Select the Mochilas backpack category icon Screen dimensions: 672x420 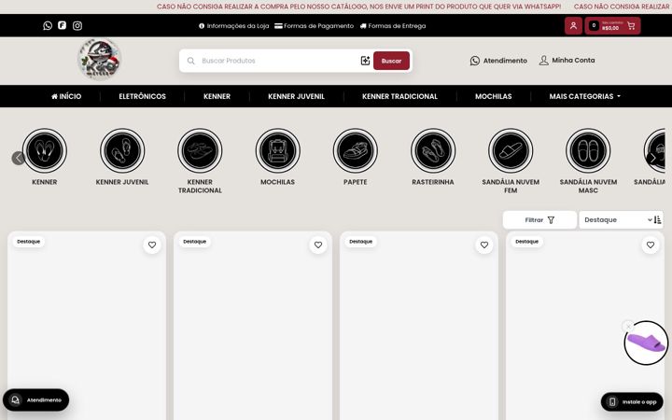point(278,151)
